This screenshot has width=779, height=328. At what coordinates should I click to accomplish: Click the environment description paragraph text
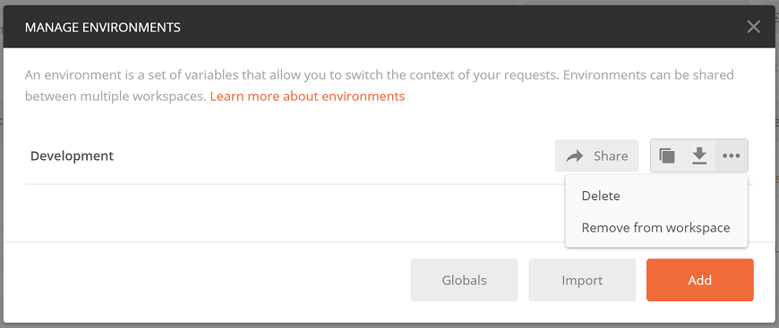380,85
